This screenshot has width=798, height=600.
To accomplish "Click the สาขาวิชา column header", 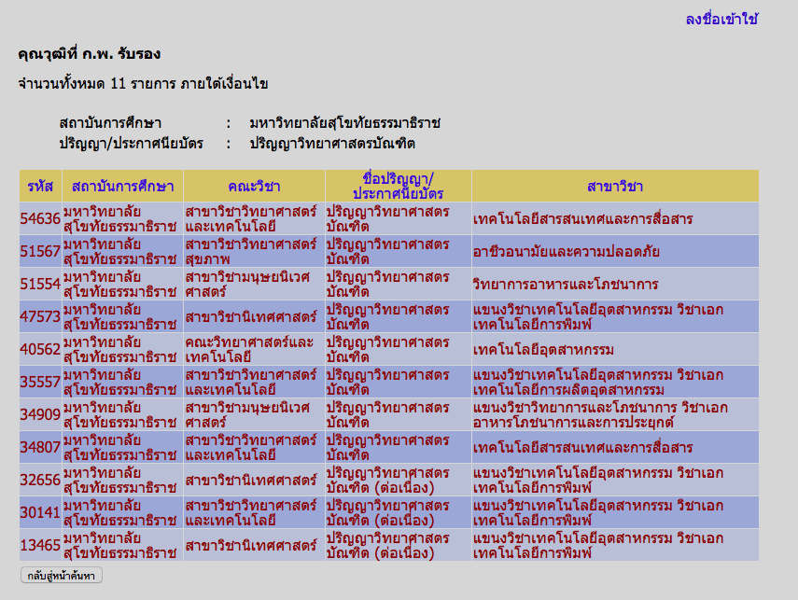I will pos(615,187).
